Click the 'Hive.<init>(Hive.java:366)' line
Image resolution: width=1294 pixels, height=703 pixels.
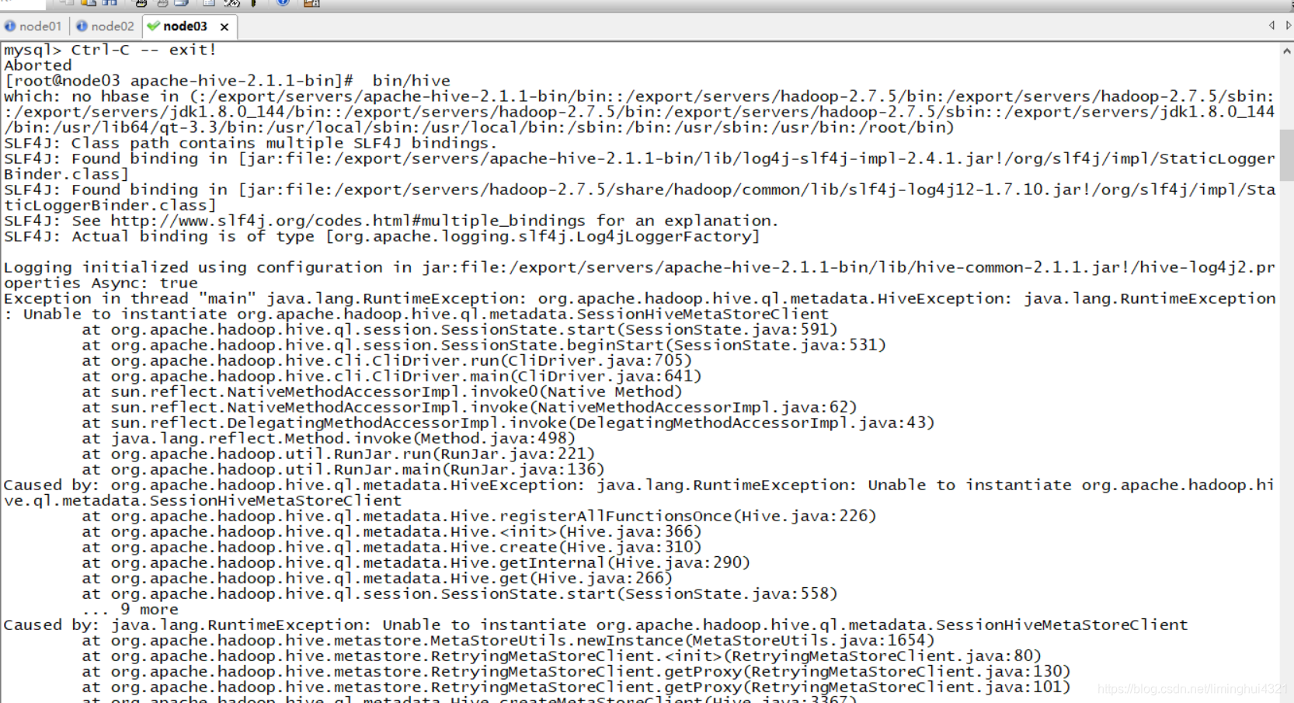[x=391, y=531]
